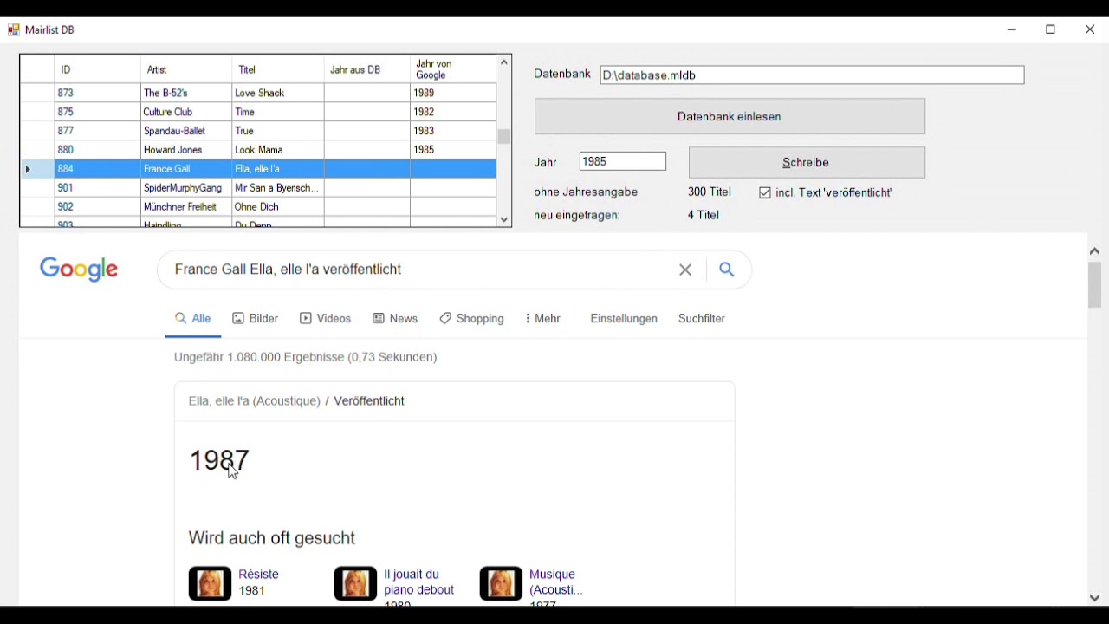Click the Google logo
This screenshot has width=1109, height=624.
(x=79, y=270)
